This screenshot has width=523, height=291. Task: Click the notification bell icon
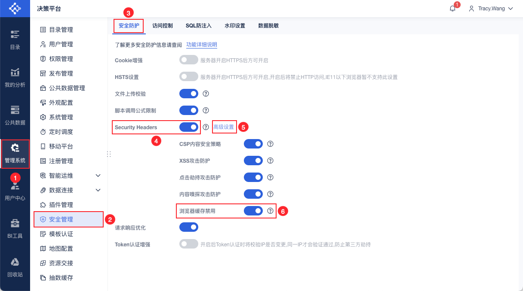pos(452,9)
